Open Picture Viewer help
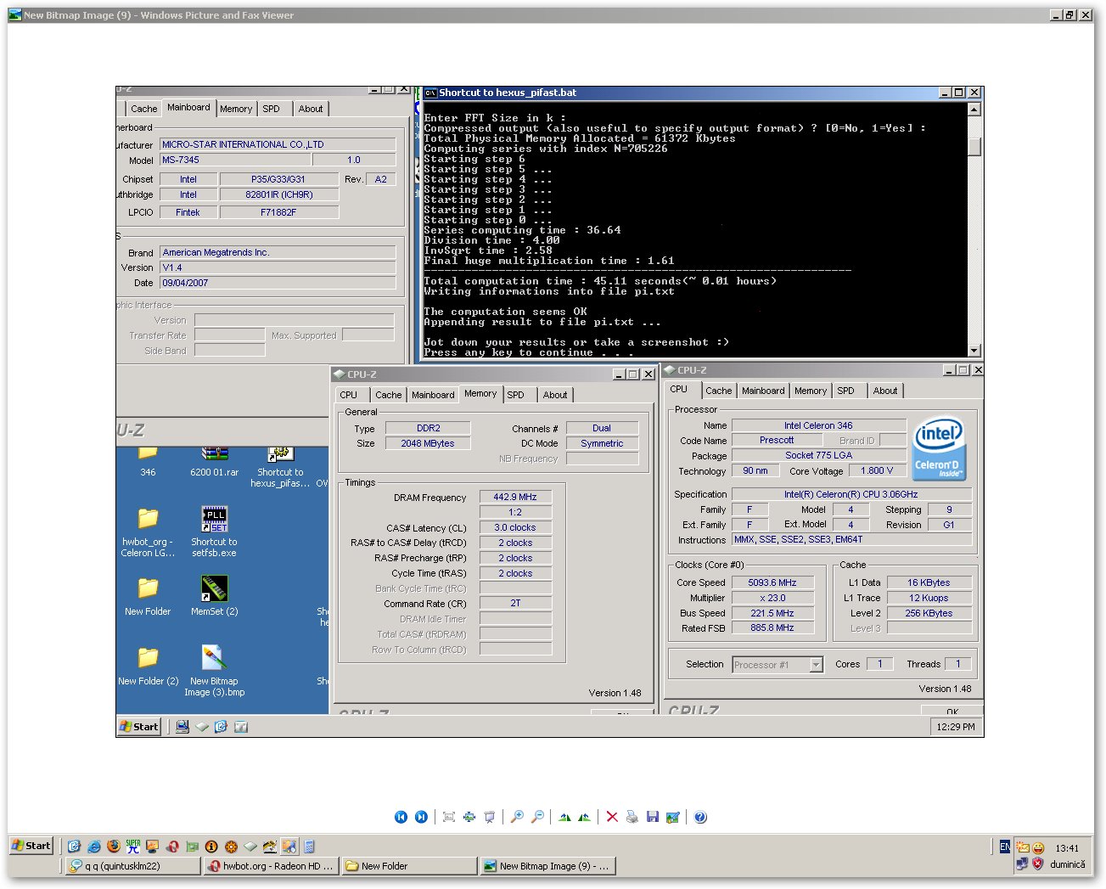Viewport: 1106px width, 889px height. point(700,817)
